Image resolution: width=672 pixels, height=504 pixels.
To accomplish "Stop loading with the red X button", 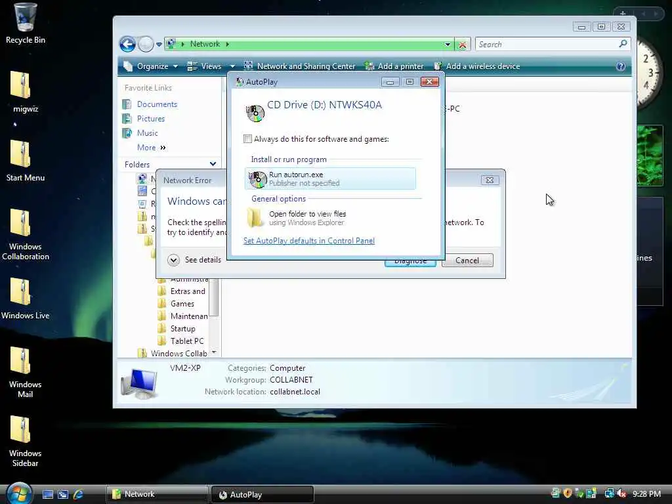I will pyautogui.click(x=463, y=45).
